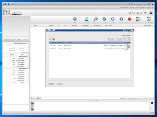Open dropdown arrow next to Strumenti icon

[81, 20]
